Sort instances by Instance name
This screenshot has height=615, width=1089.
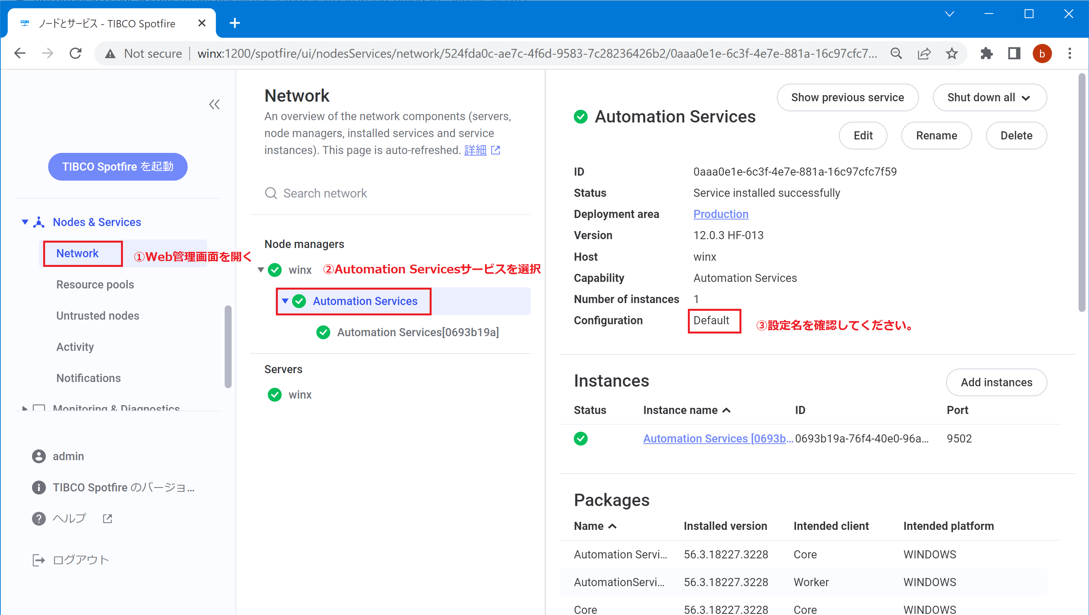pos(687,410)
